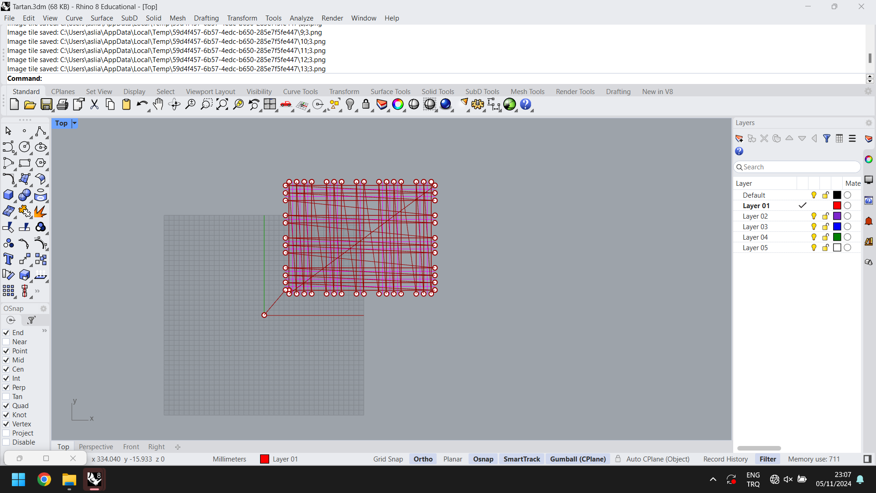This screenshot has height=493, width=876.
Task: Enable Ortho mode in status bar
Action: click(x=422, y=459)
